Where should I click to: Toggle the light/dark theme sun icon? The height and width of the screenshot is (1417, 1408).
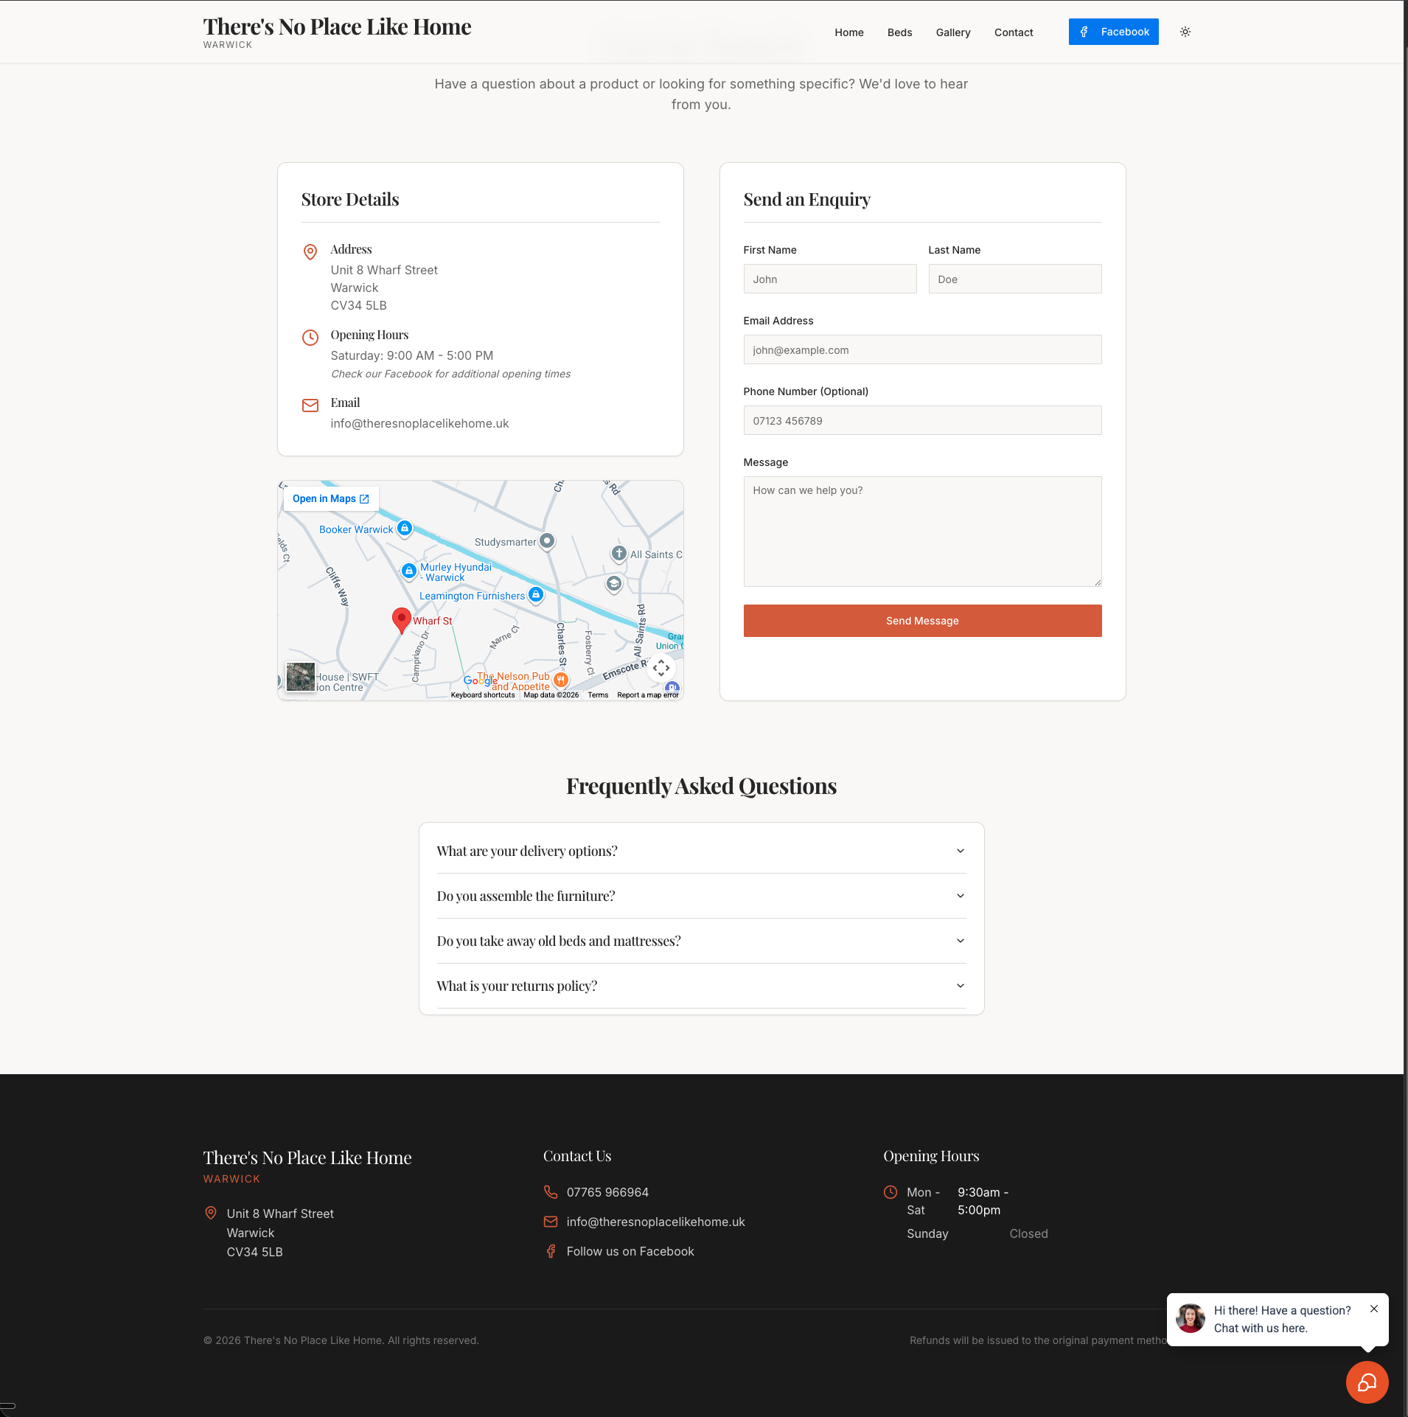[x=1185, y=32]
